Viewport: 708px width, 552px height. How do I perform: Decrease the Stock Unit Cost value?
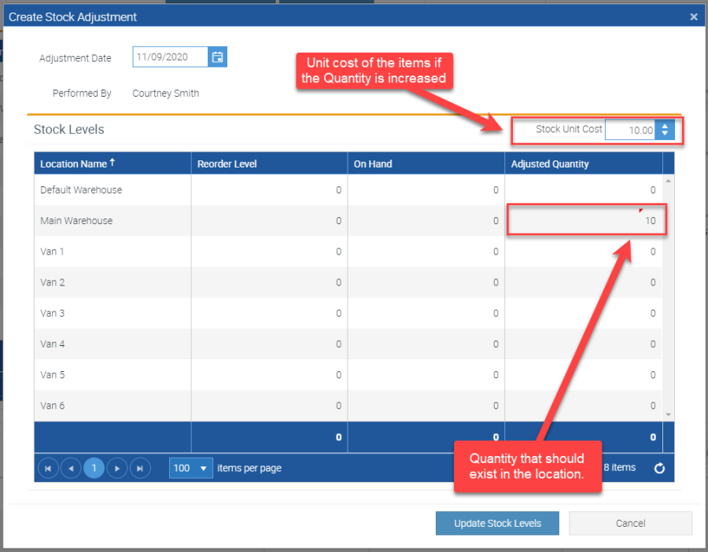[x=665, y=134]
